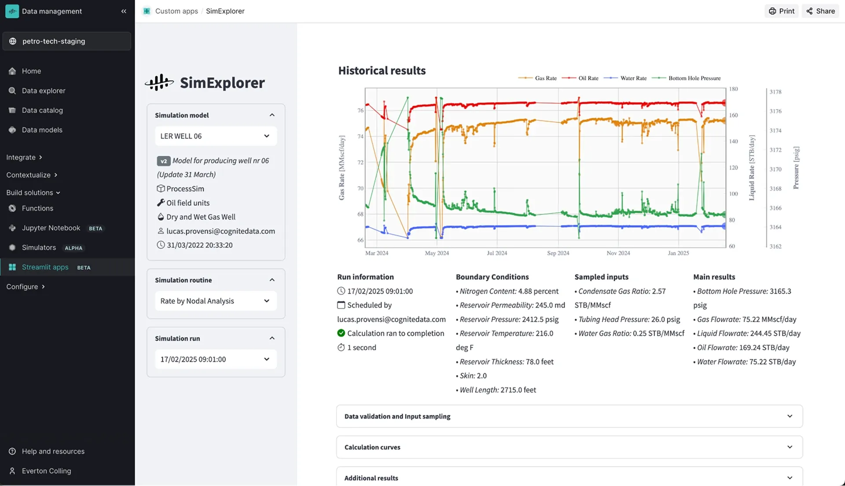Click the share icon
Viewport: 845px width, 486px height.
click(x=809, y=11)
